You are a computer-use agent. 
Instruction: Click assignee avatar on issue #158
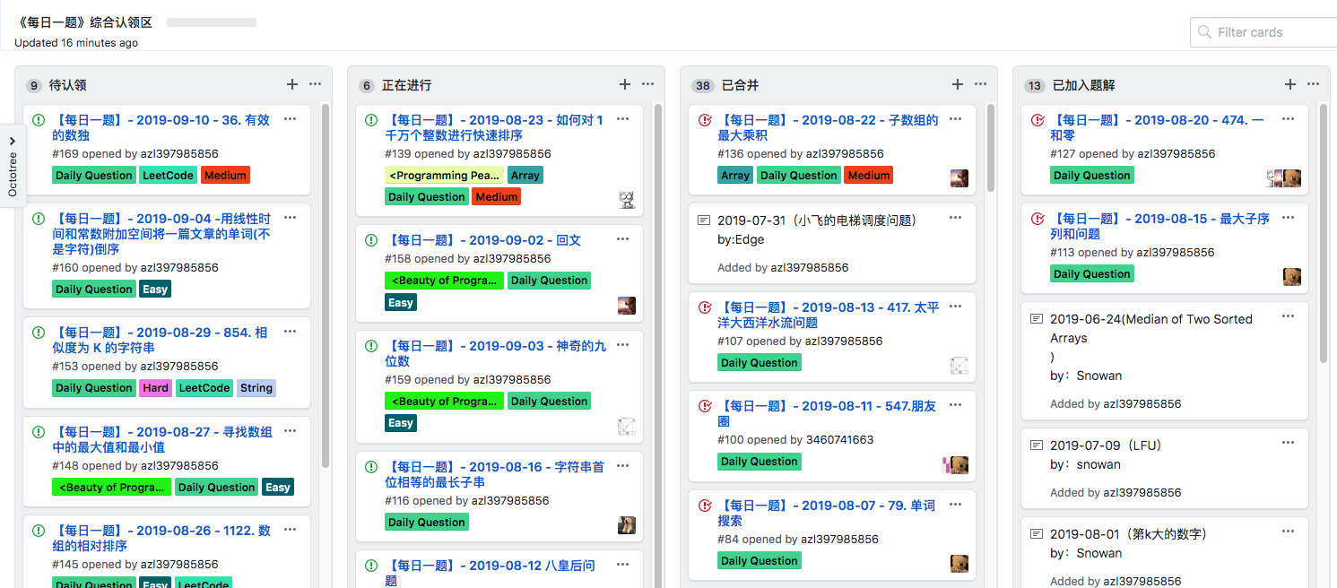click(627, 305)
